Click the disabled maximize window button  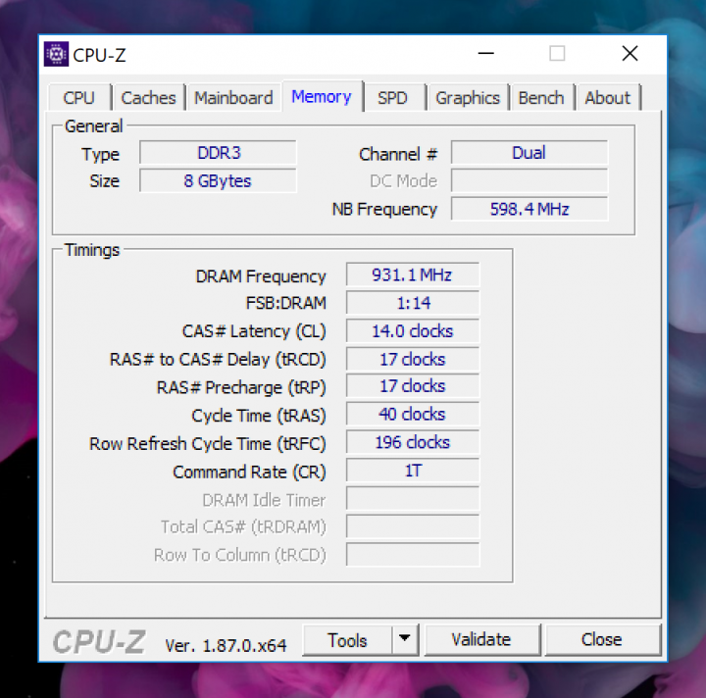pyautogui.click(x=557, y=54)
